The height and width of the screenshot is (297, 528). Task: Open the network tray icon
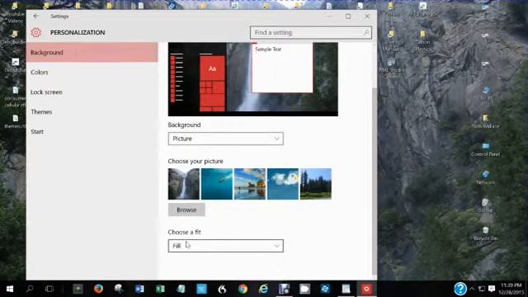(x=482, y=289)
